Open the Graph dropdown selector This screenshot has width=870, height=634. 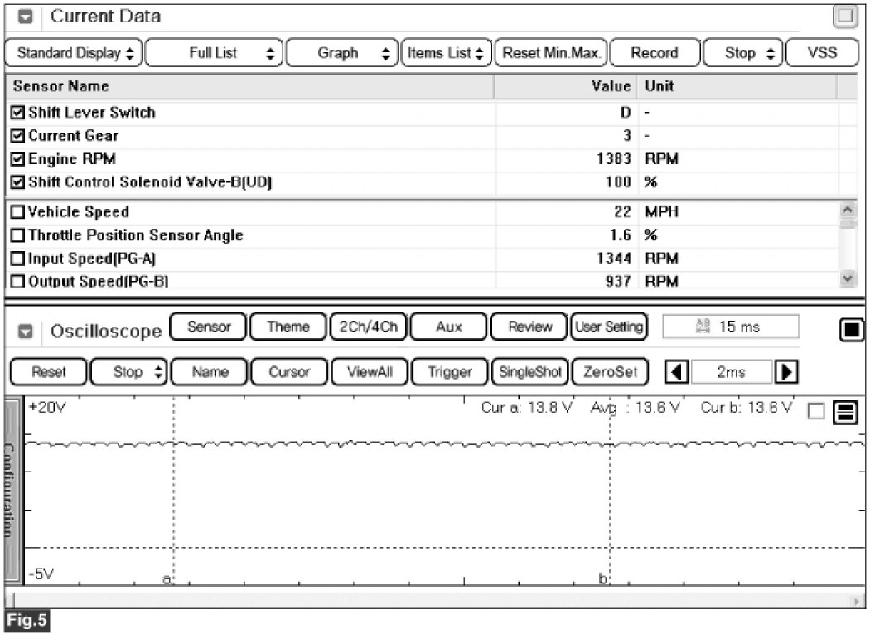click(x=341, y=53)
